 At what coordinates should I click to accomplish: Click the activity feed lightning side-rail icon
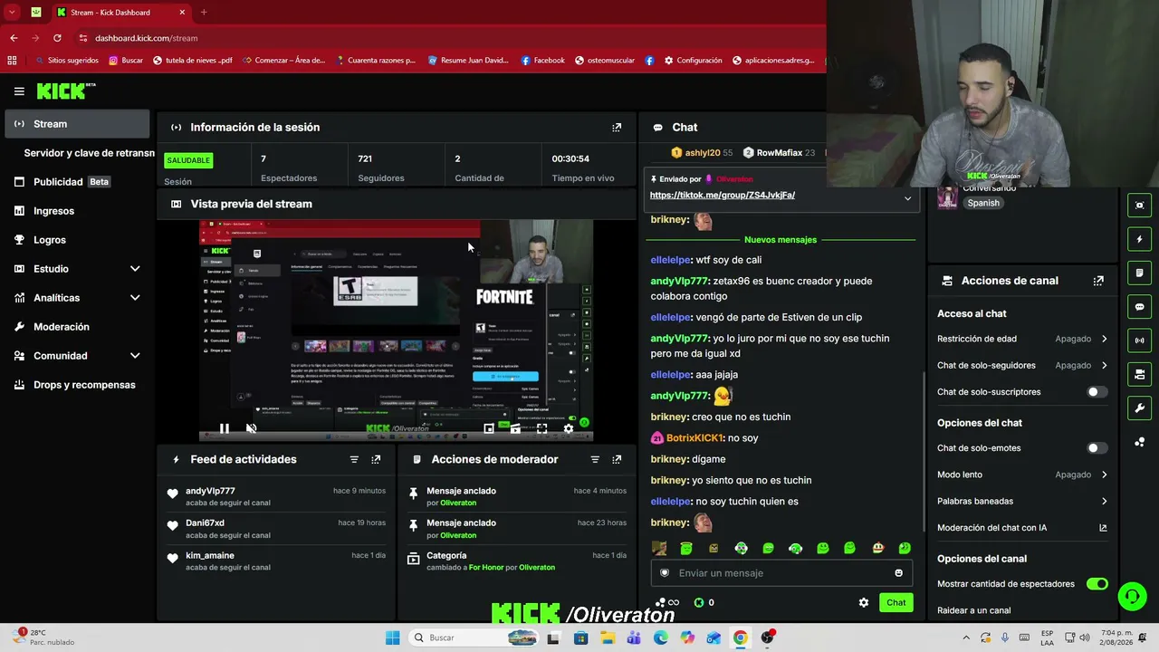(1139, 239)
